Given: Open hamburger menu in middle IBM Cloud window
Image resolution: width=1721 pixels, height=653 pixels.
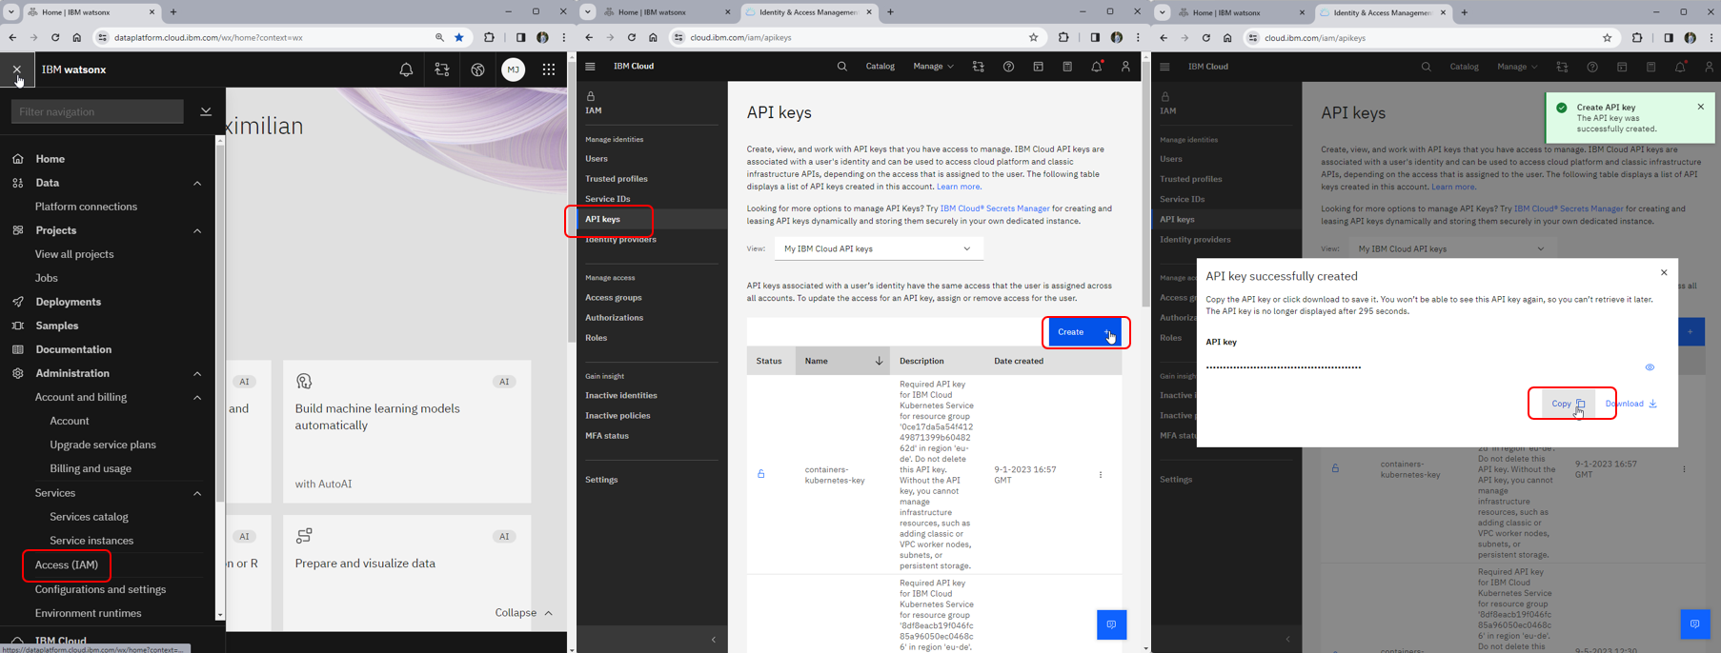Looking at the screenshot, I should [590, 67].
